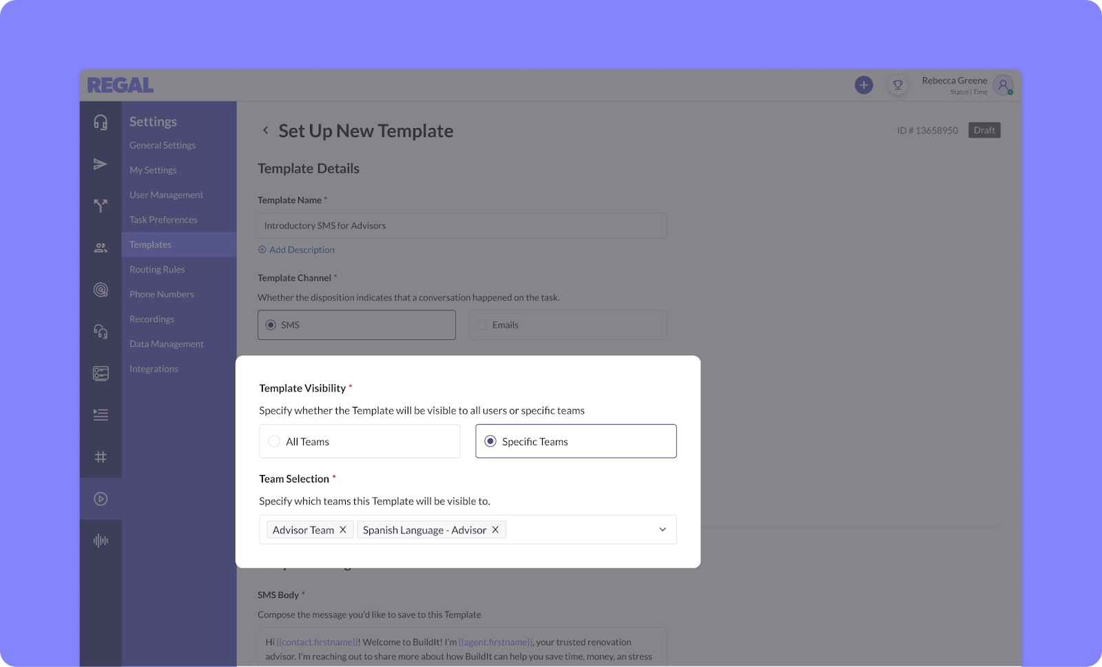This screenshot has width=1102, height=667.
Task: Click the Add Description link
Action: pos(296,250)
